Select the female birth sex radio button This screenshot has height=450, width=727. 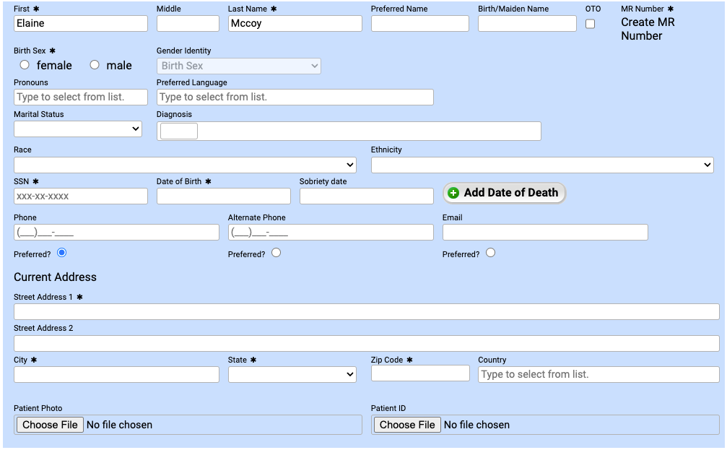(24, 64)
